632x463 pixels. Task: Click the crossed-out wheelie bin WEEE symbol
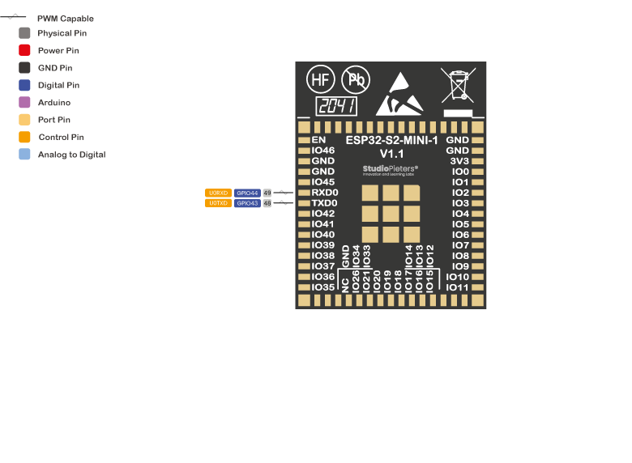(x=459, y=85)
